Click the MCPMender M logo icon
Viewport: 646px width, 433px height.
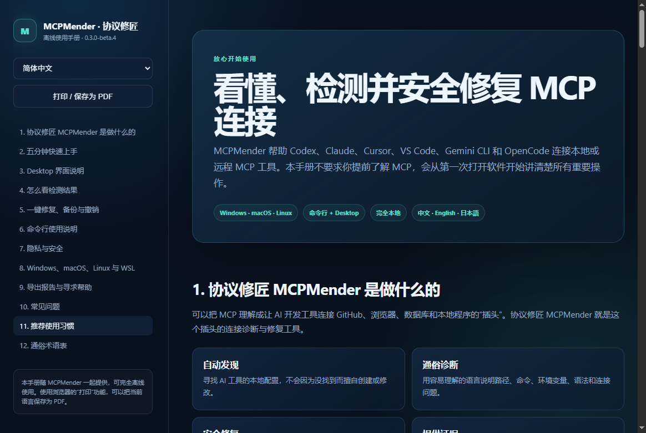pyautogui.click(x=25, y=31)
